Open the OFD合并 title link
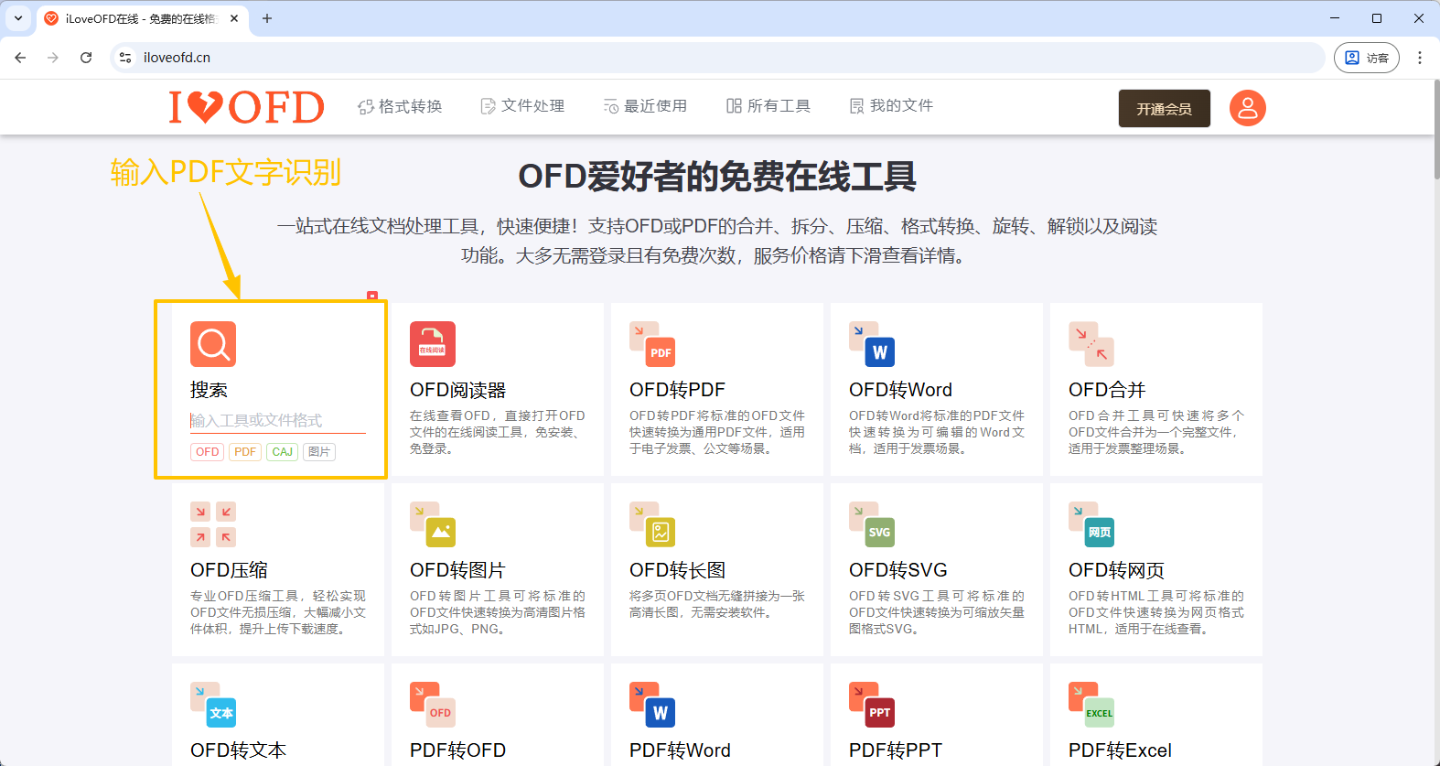This screenshot has width=1440, height=766. tap(1107, 390)
